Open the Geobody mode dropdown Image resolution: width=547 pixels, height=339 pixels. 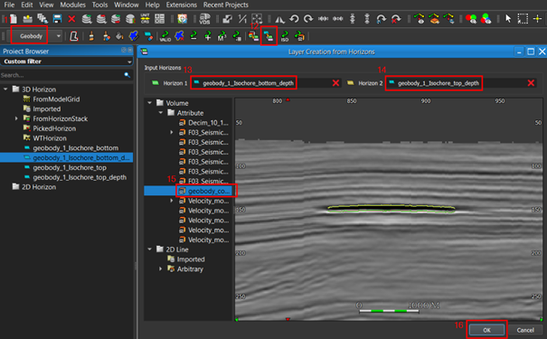(x=58, y=36)
